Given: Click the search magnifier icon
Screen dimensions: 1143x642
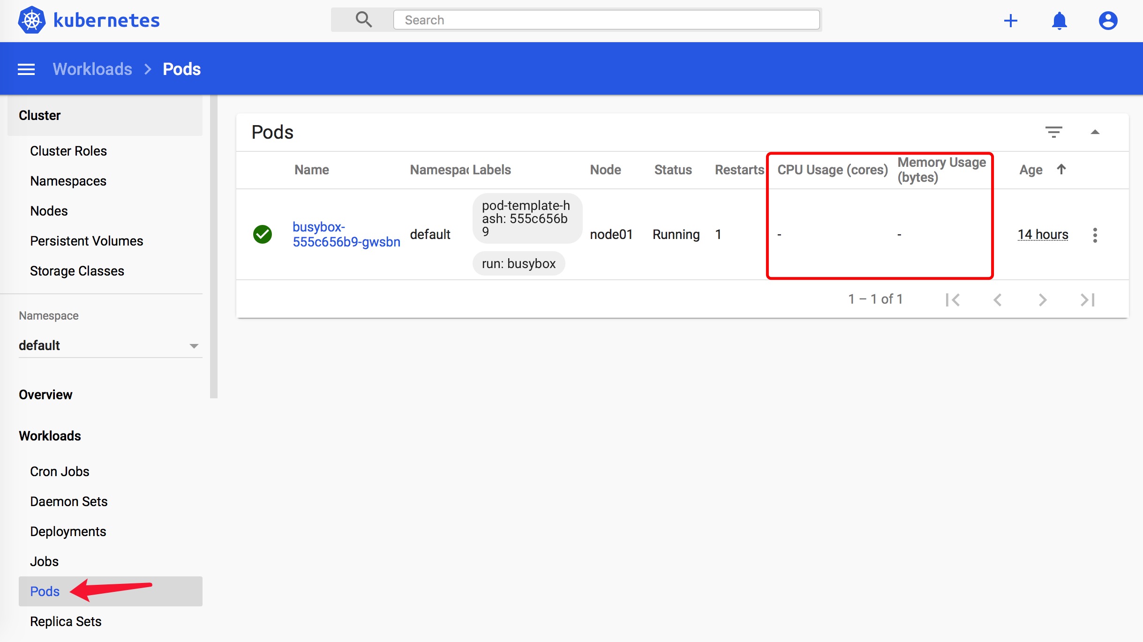Looking at the screenshot, I should pyautogui.click(x=363, y=20).
